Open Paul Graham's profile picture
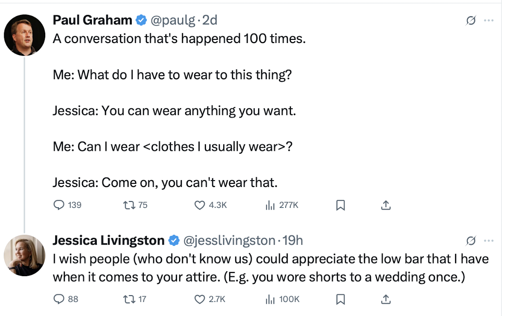 pos(25,35)
